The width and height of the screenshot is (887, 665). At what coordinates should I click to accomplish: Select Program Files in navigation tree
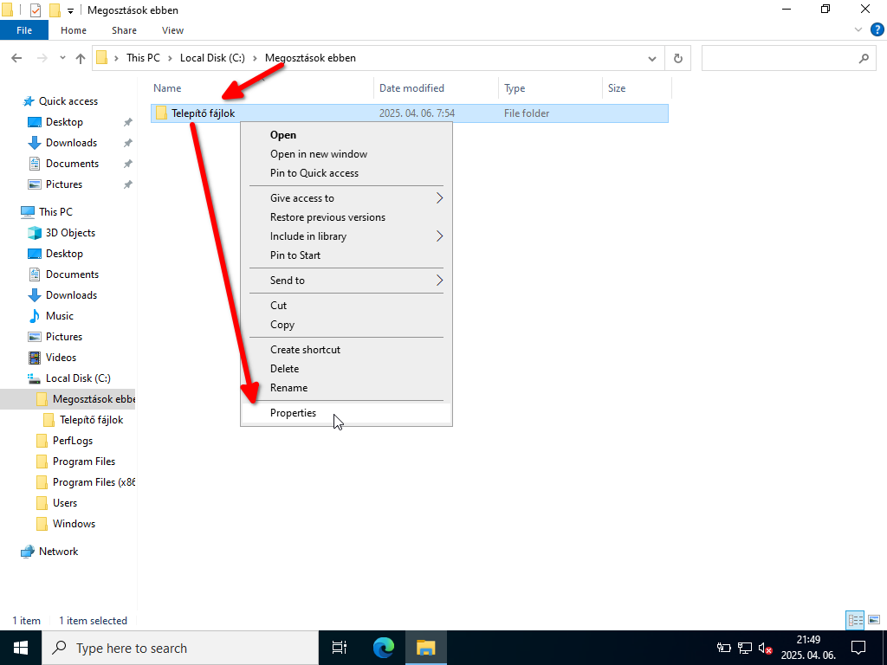click(x=83, y=462)
